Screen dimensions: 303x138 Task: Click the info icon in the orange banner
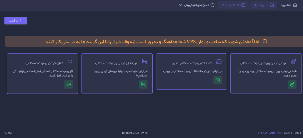point(265,41)
